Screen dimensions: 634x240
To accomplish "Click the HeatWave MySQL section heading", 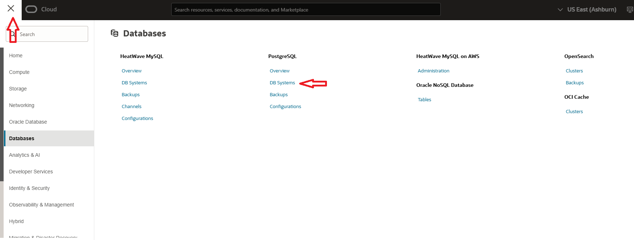I will [x=142, y=57].
